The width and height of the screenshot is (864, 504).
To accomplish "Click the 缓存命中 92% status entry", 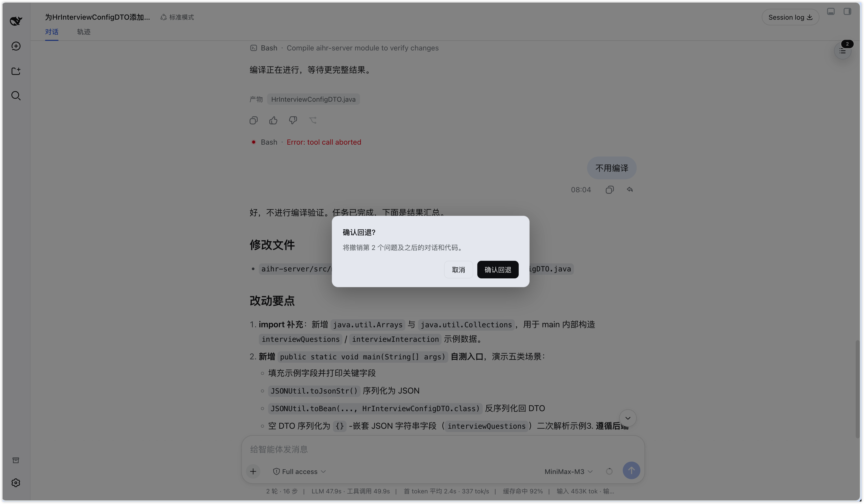I will click(x=523, y=491).
